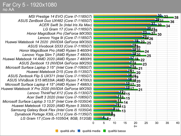Click the chart title 'Far Cry 5 - 1920x1080'
The width and height of the screenshot is (181, 136).
[x=30, y=5]
